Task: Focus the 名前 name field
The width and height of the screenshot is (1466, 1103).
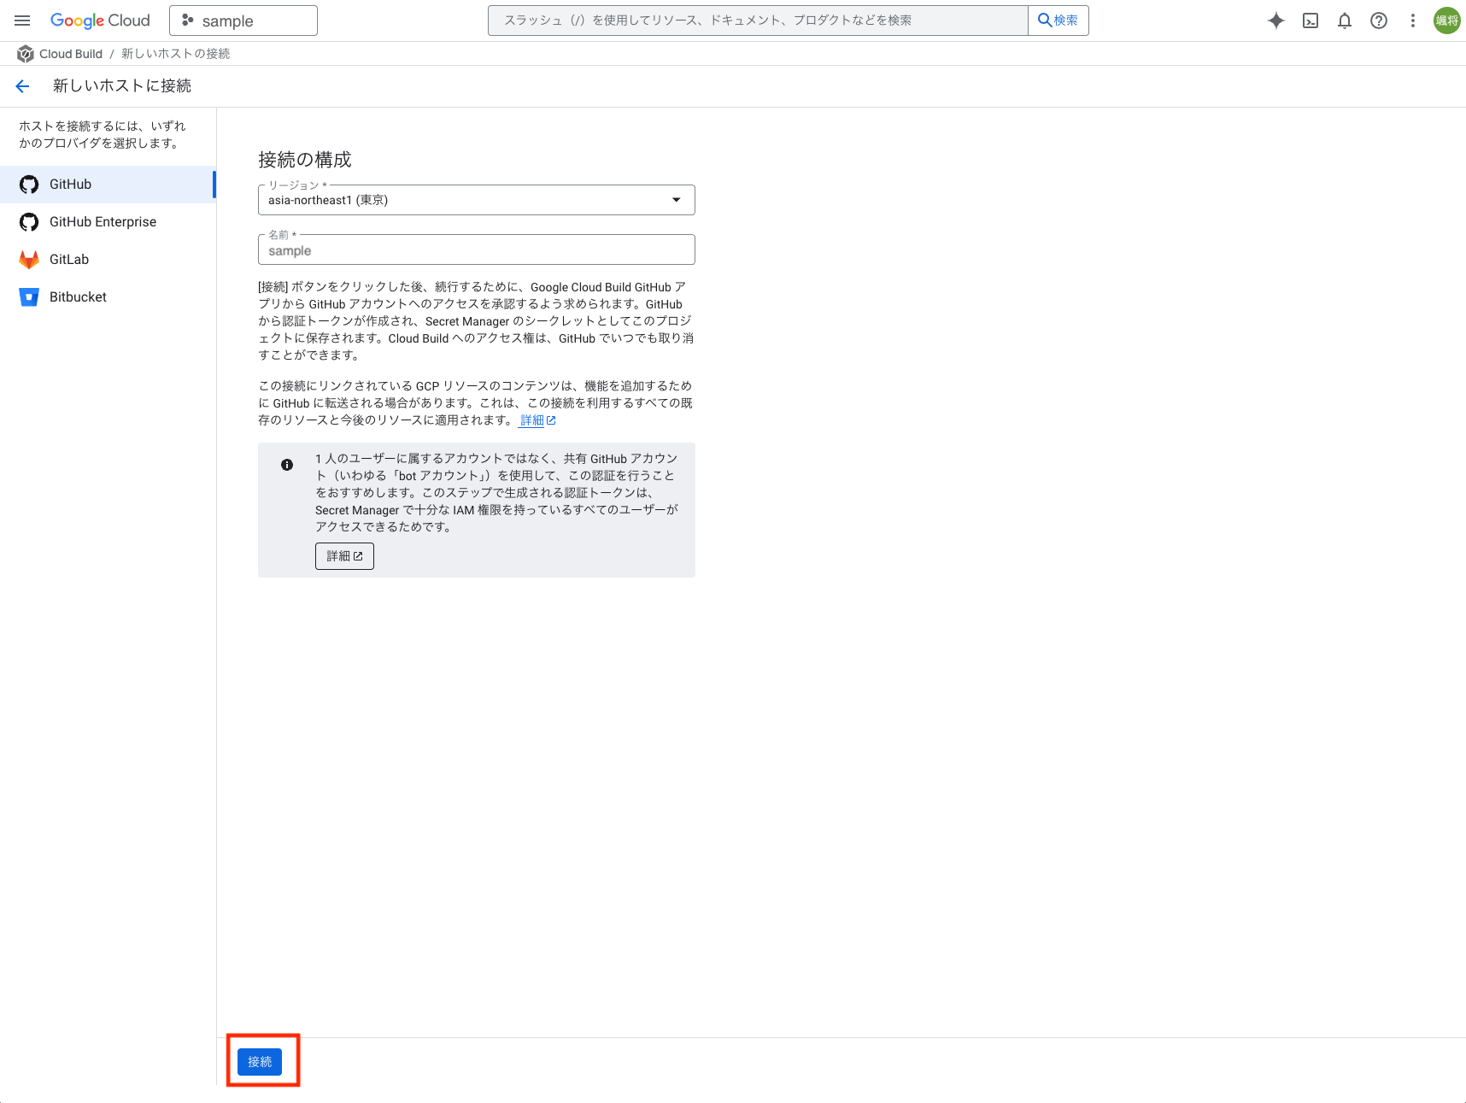Action: tap(477, 250)
